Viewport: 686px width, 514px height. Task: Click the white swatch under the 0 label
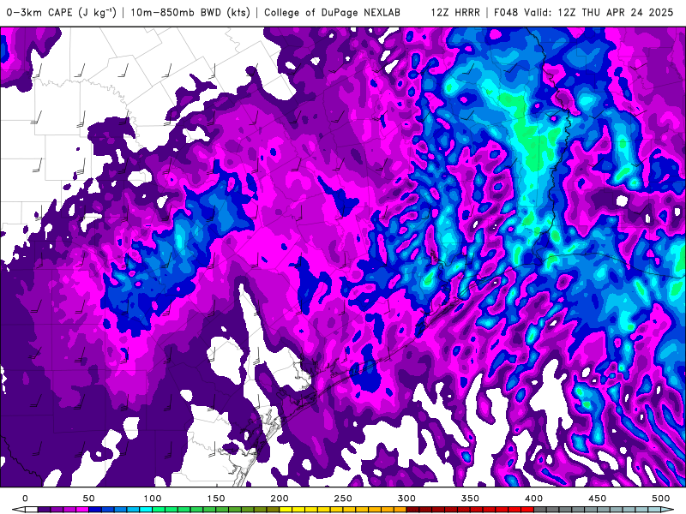(x=32, y=510)
